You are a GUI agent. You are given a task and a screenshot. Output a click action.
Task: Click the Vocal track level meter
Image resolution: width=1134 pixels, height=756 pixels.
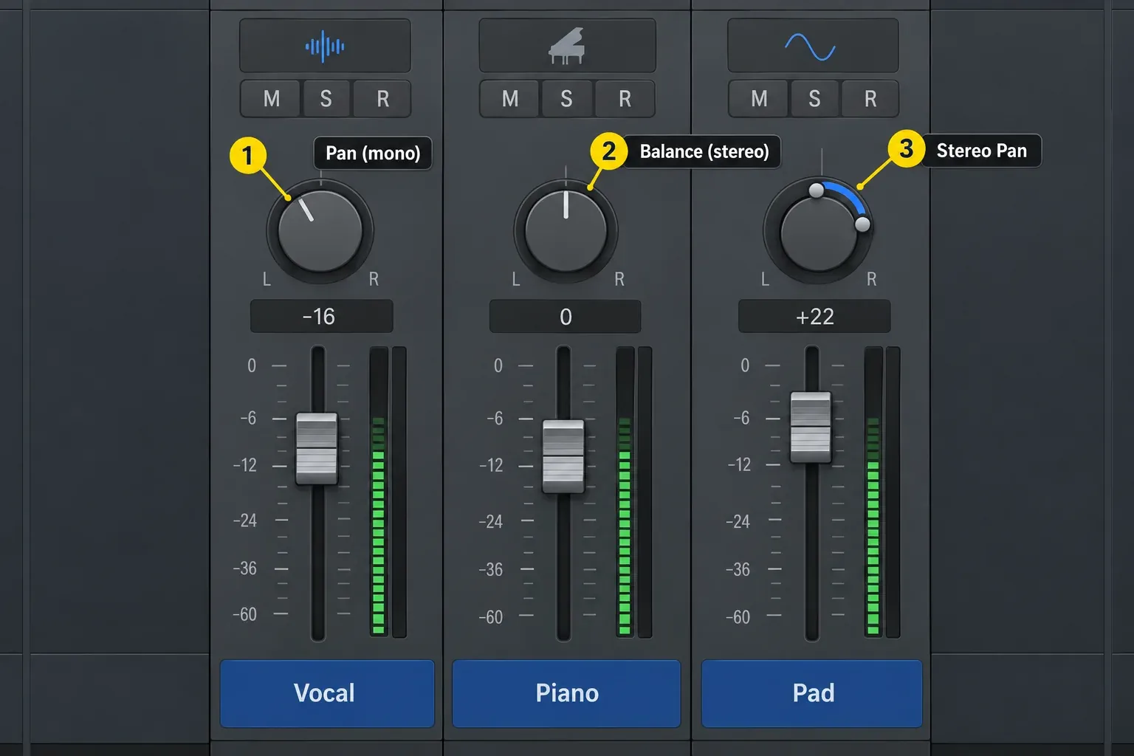click(388, 492)
